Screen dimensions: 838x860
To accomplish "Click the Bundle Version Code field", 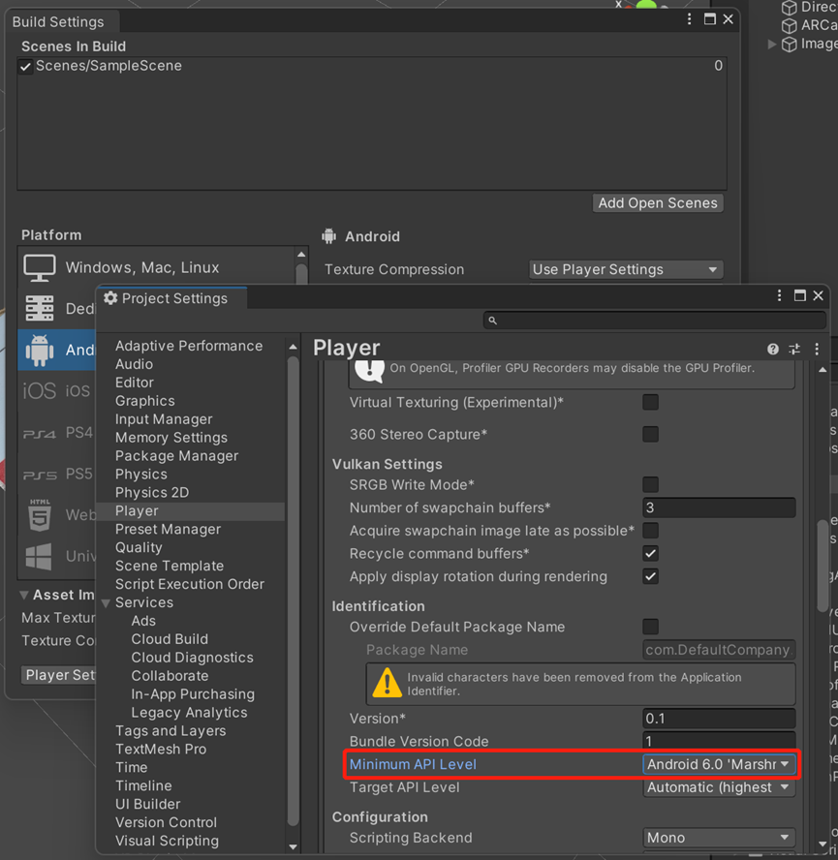I will click(719, 741).
